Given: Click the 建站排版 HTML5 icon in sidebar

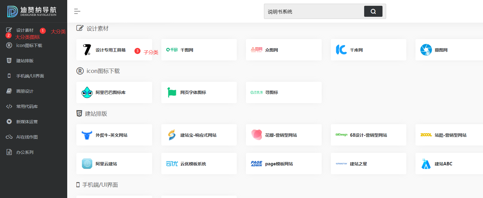Looking at the screenshot, I should tap(9, 61).
